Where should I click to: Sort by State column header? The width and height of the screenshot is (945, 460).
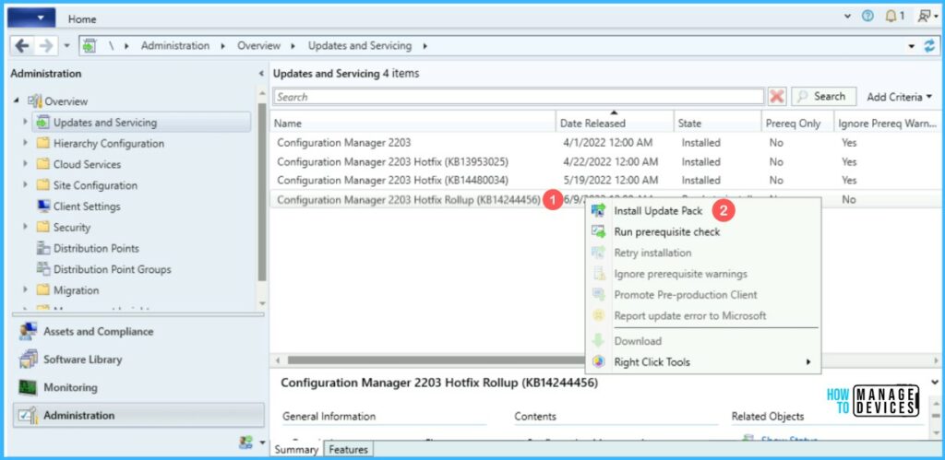click(x=717, y=123)
